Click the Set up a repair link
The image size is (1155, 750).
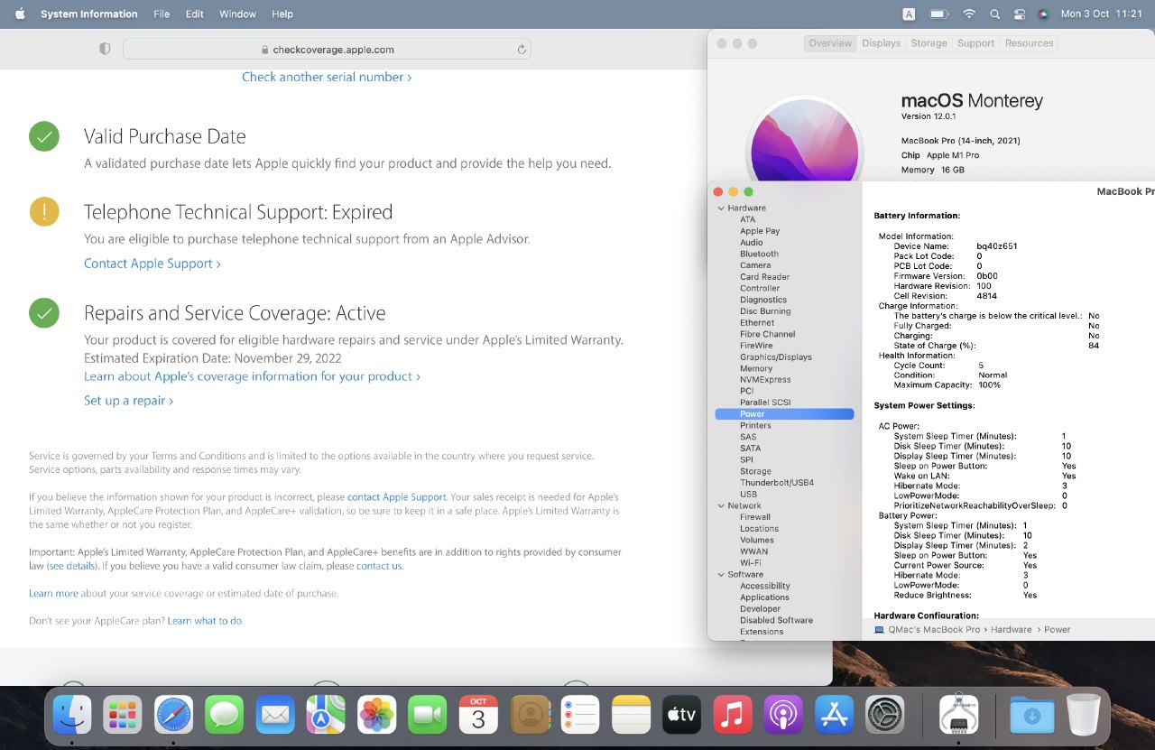point(128,401)
